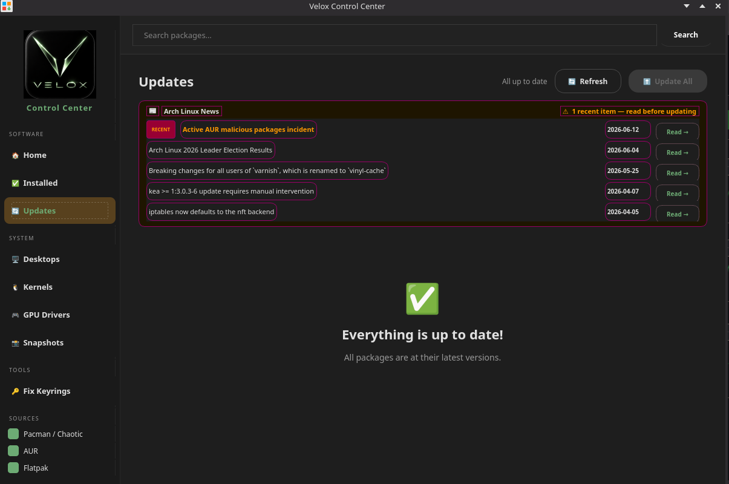Click '1 recent item — read before updating' notice
The image size is (729, 484).
(629, 111)
